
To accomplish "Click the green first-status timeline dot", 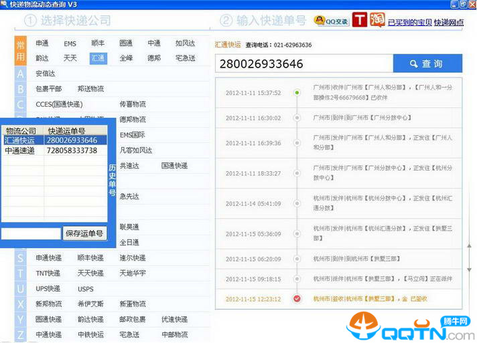I will pyautogui.click(x=297, y=92).
